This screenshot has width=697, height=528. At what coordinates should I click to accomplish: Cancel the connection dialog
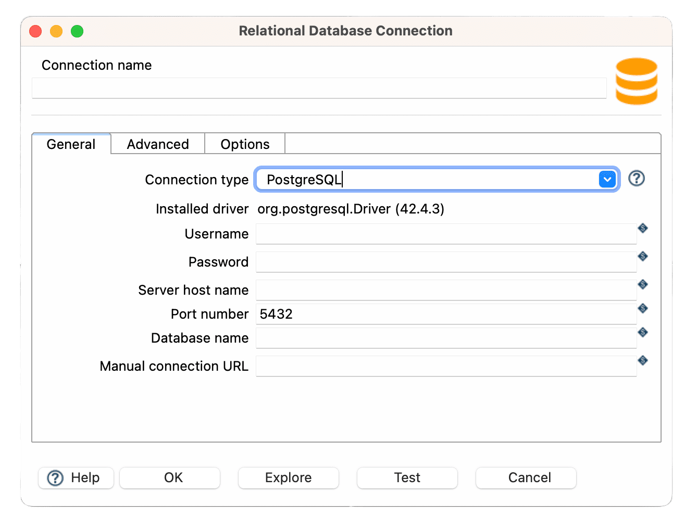click(526, 477)
